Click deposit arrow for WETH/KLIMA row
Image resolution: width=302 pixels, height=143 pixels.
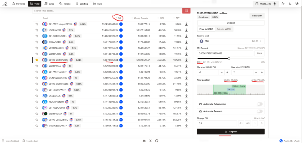coord(186,114)
